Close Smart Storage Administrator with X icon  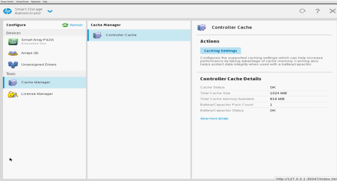point(333,11)
